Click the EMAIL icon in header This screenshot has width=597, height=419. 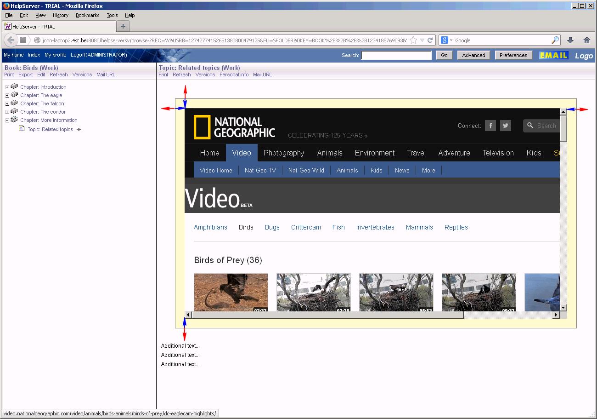tap(553, 55)
